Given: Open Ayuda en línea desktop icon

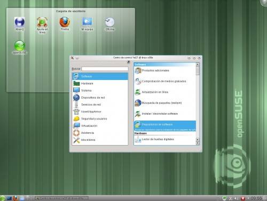Looking at the screenshot, I should pyautogui.click(x=42, y=26).
